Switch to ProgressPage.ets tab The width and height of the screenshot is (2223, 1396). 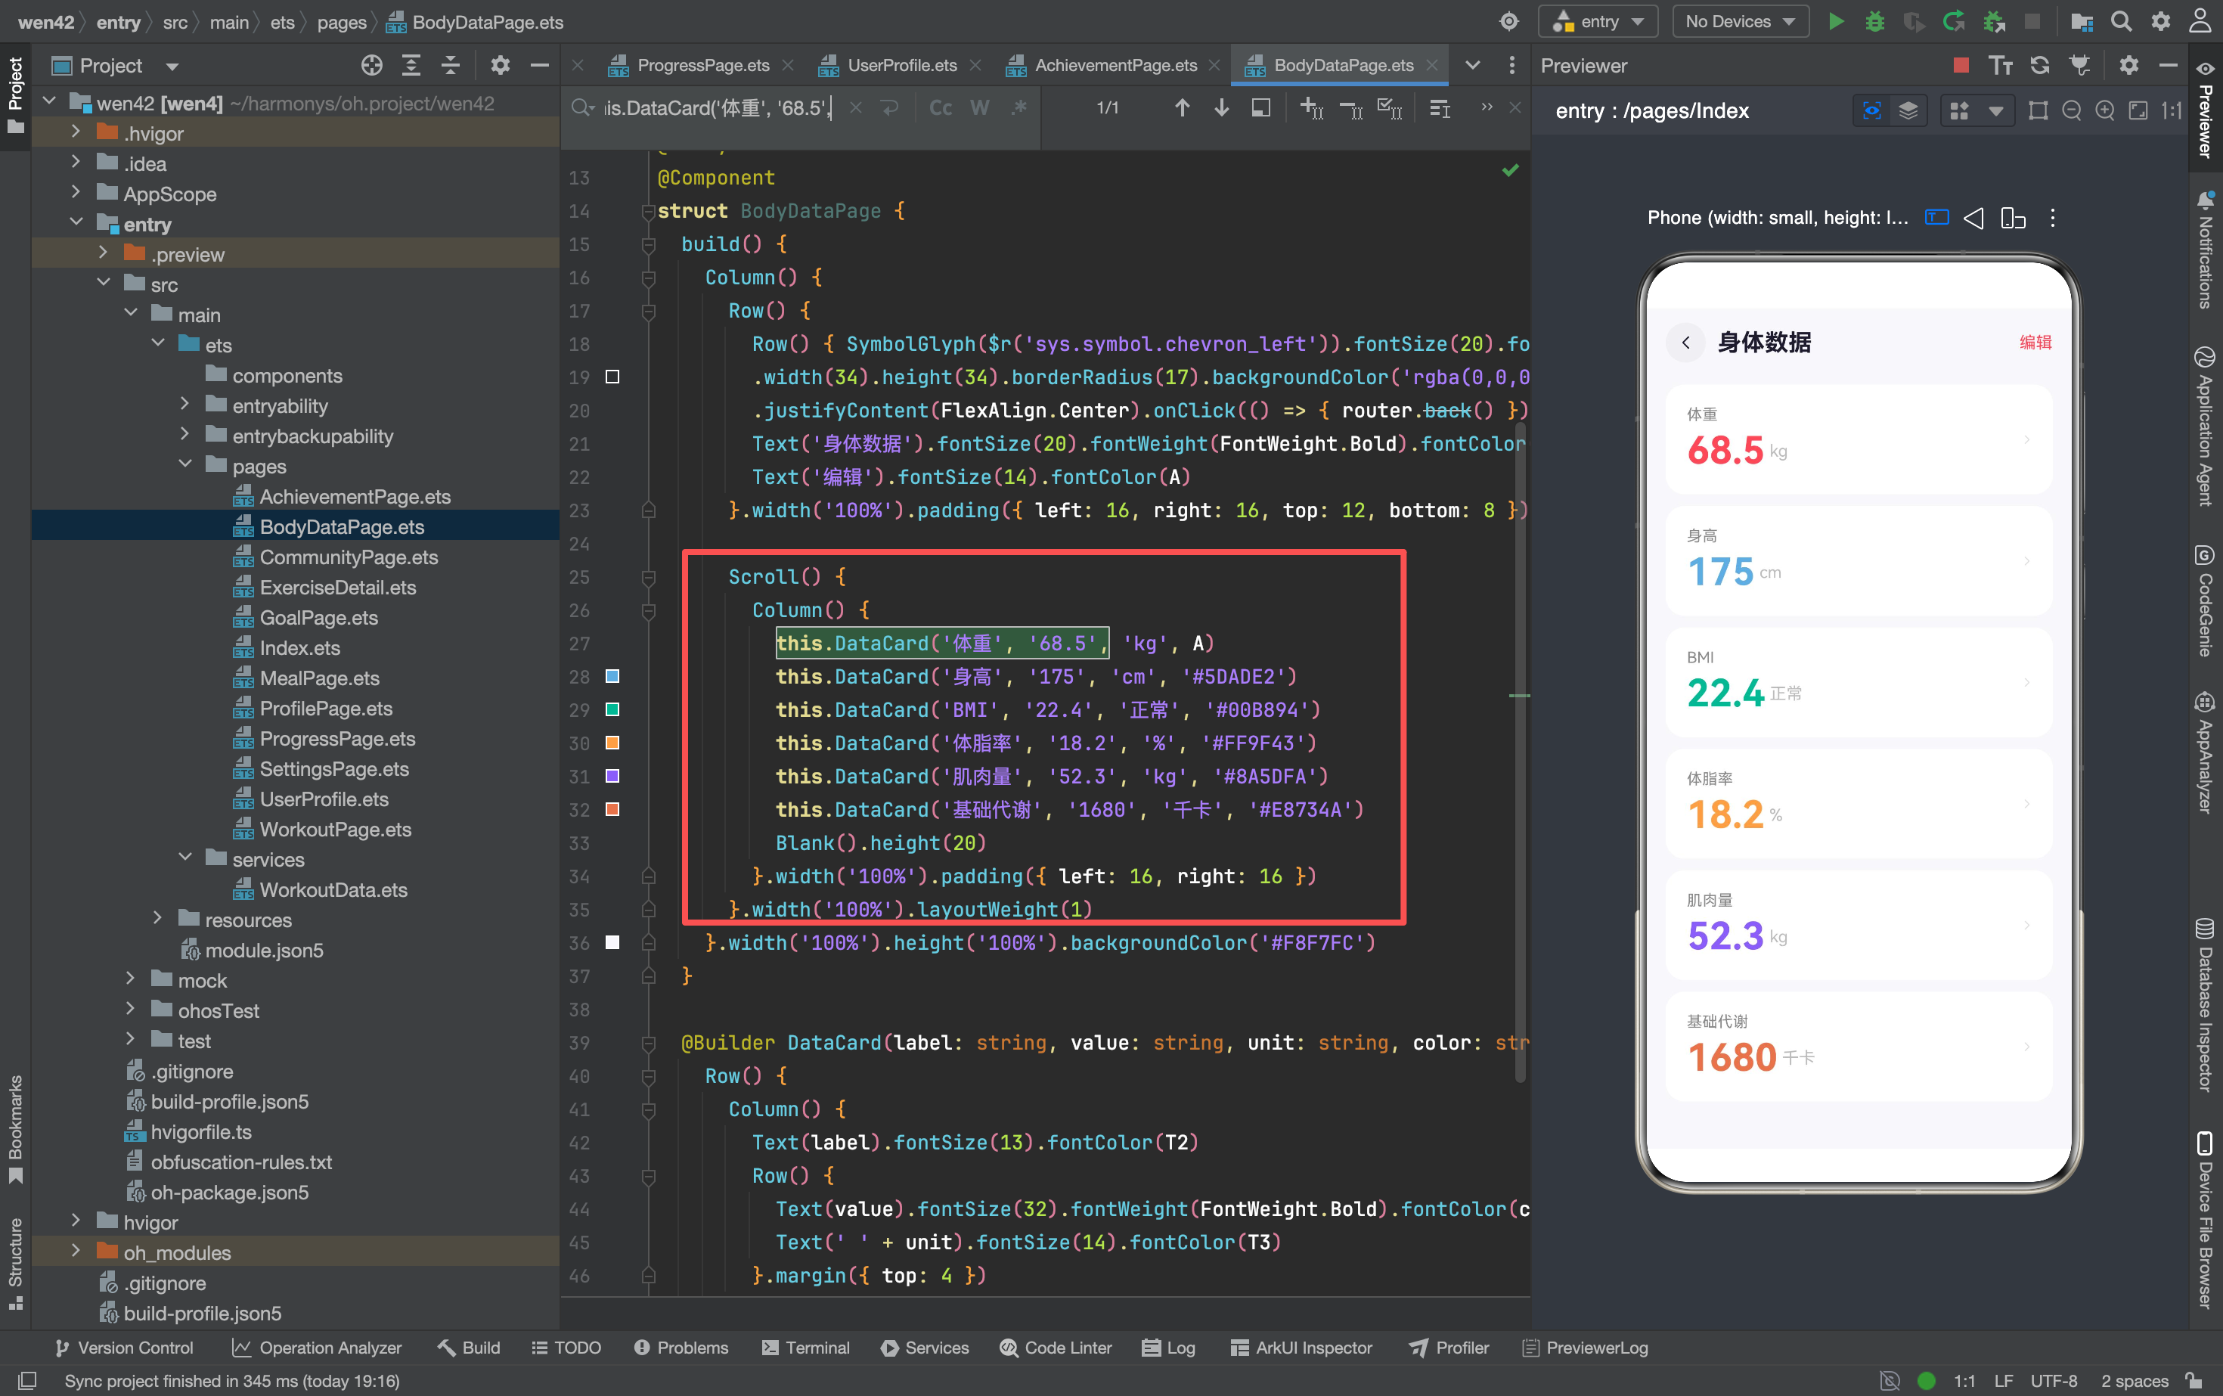(702, 64)
